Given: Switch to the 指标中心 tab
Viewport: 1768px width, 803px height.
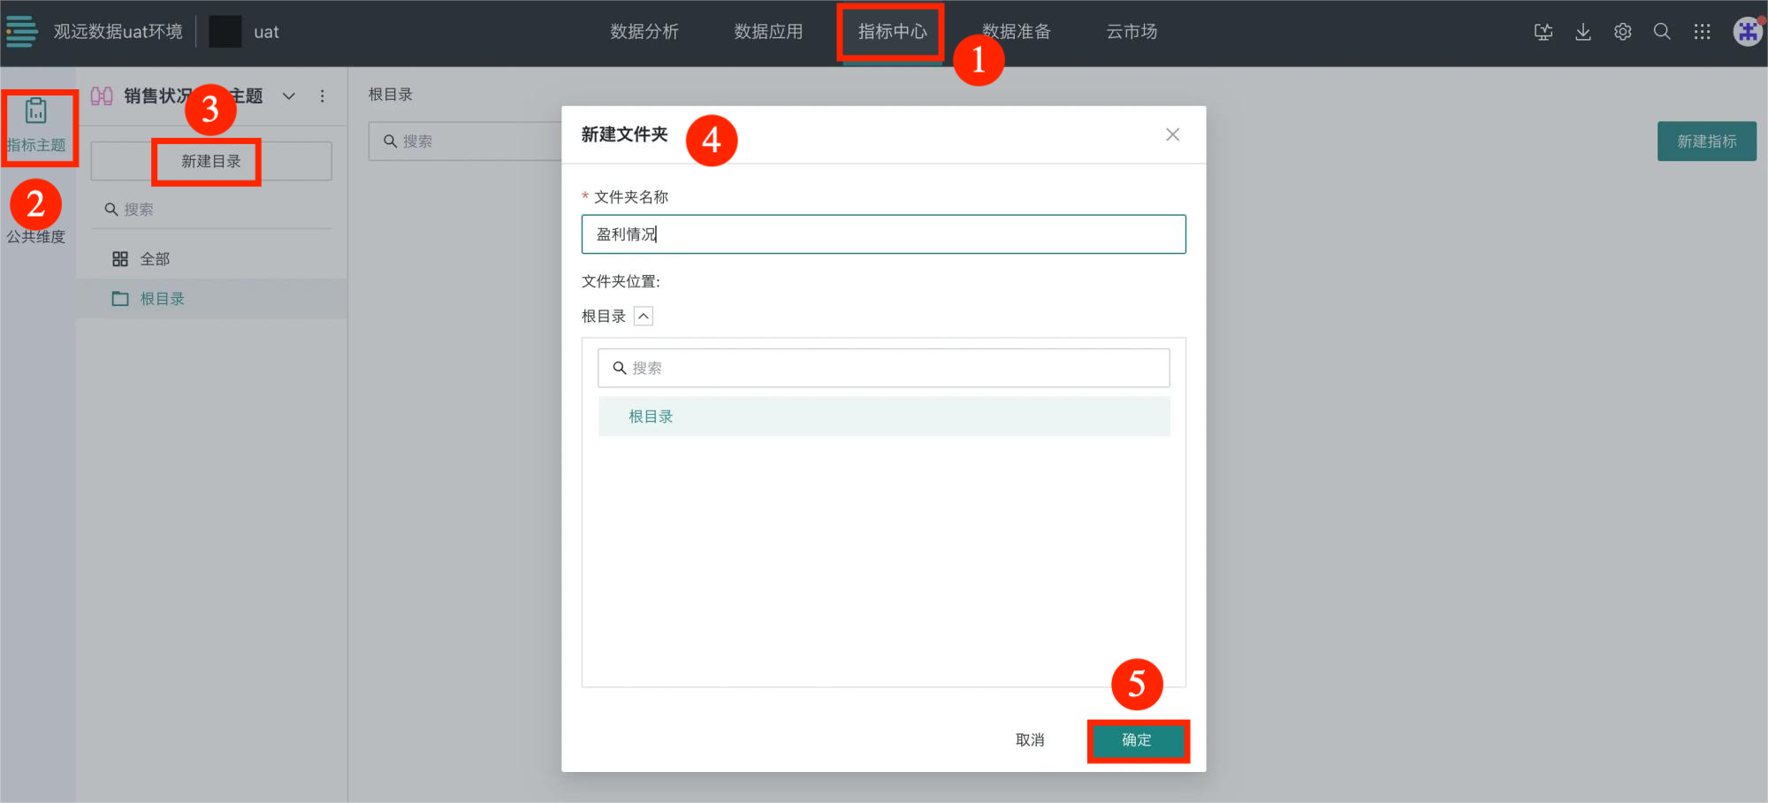Looking at the screenshot, I should 892,32.
